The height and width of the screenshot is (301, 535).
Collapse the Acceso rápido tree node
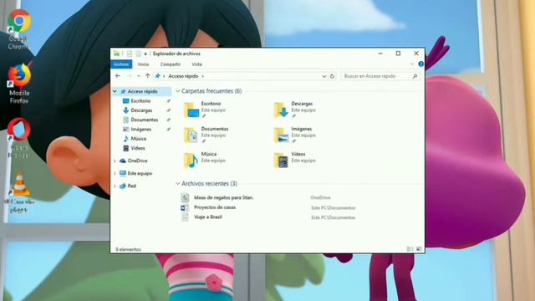(x=115, y=91)
